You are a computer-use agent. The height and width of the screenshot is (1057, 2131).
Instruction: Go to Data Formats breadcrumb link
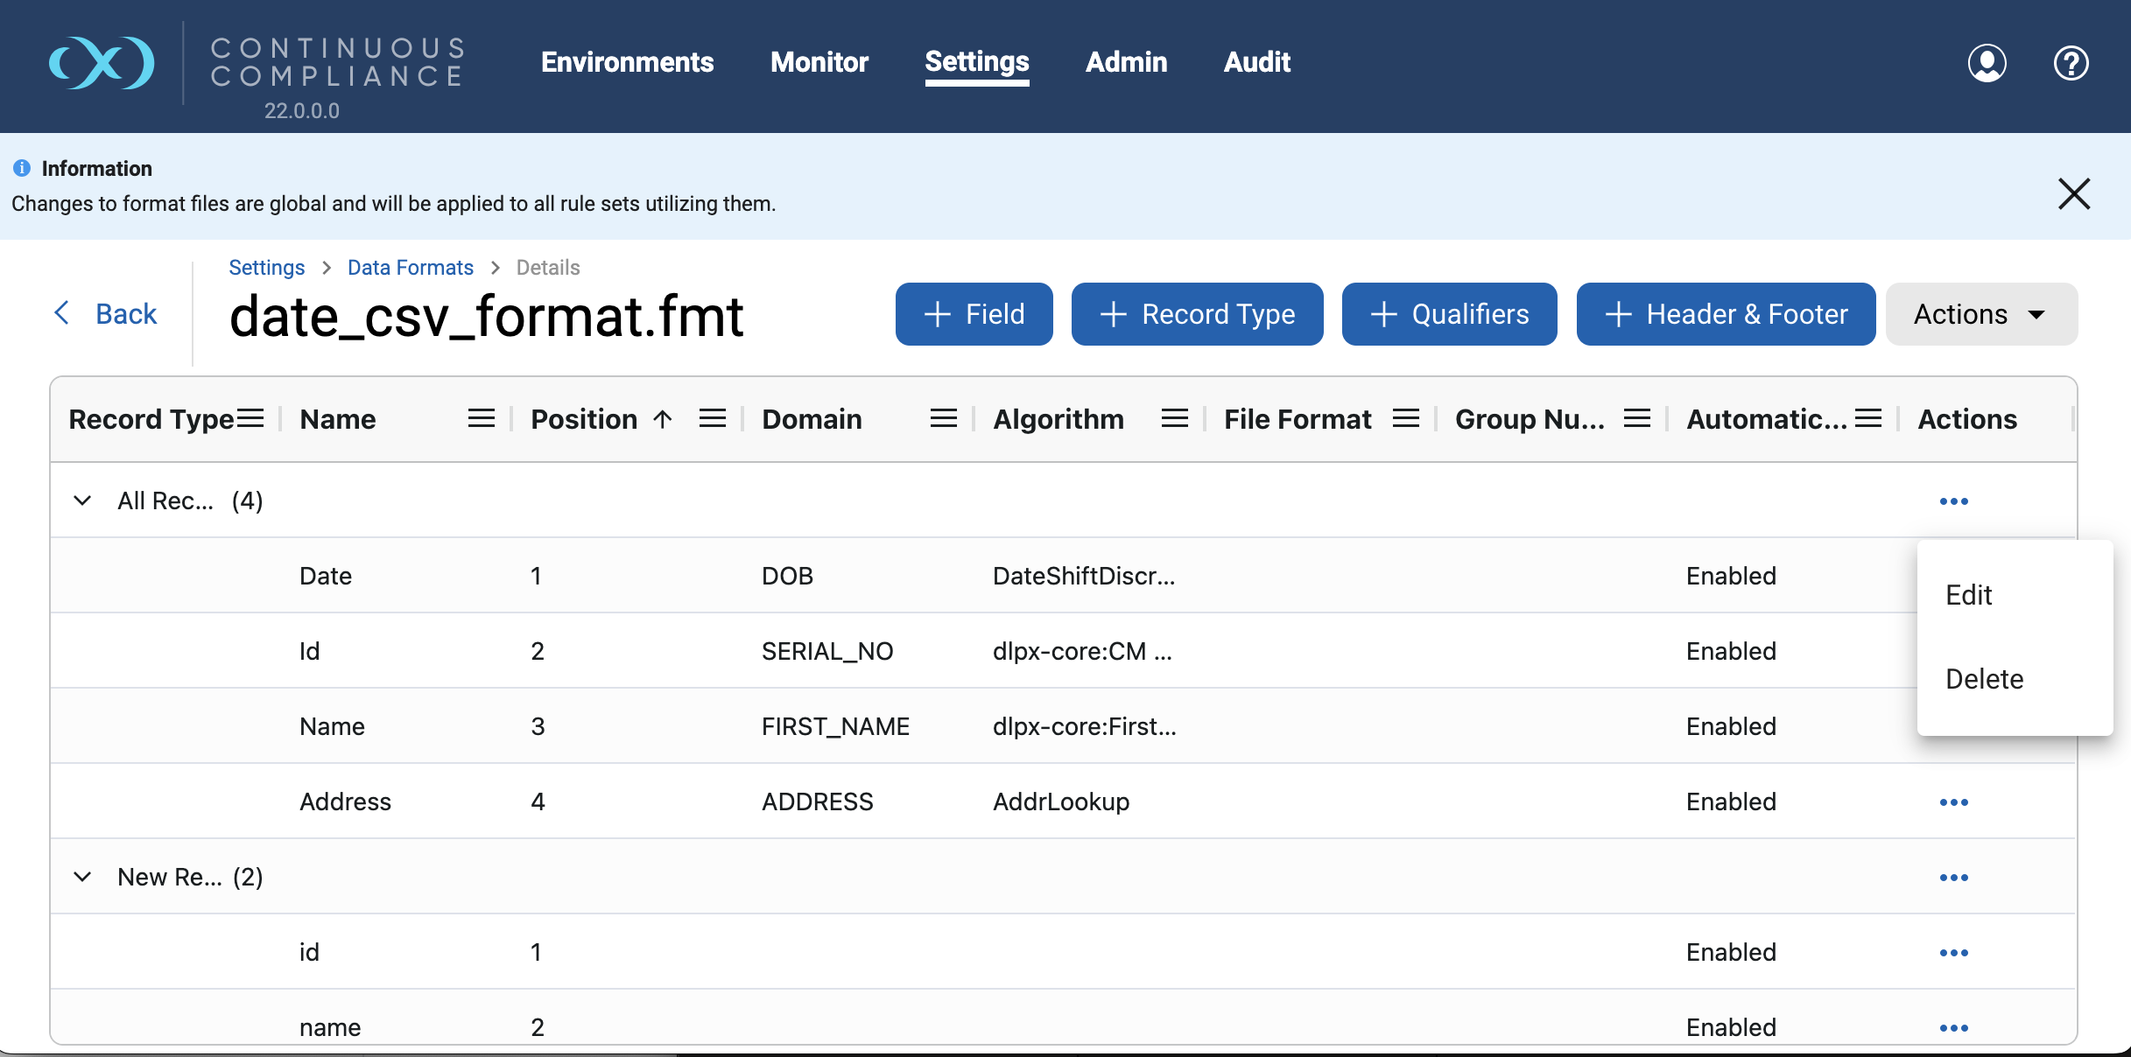pyautogui.click(x=411, y=268)
